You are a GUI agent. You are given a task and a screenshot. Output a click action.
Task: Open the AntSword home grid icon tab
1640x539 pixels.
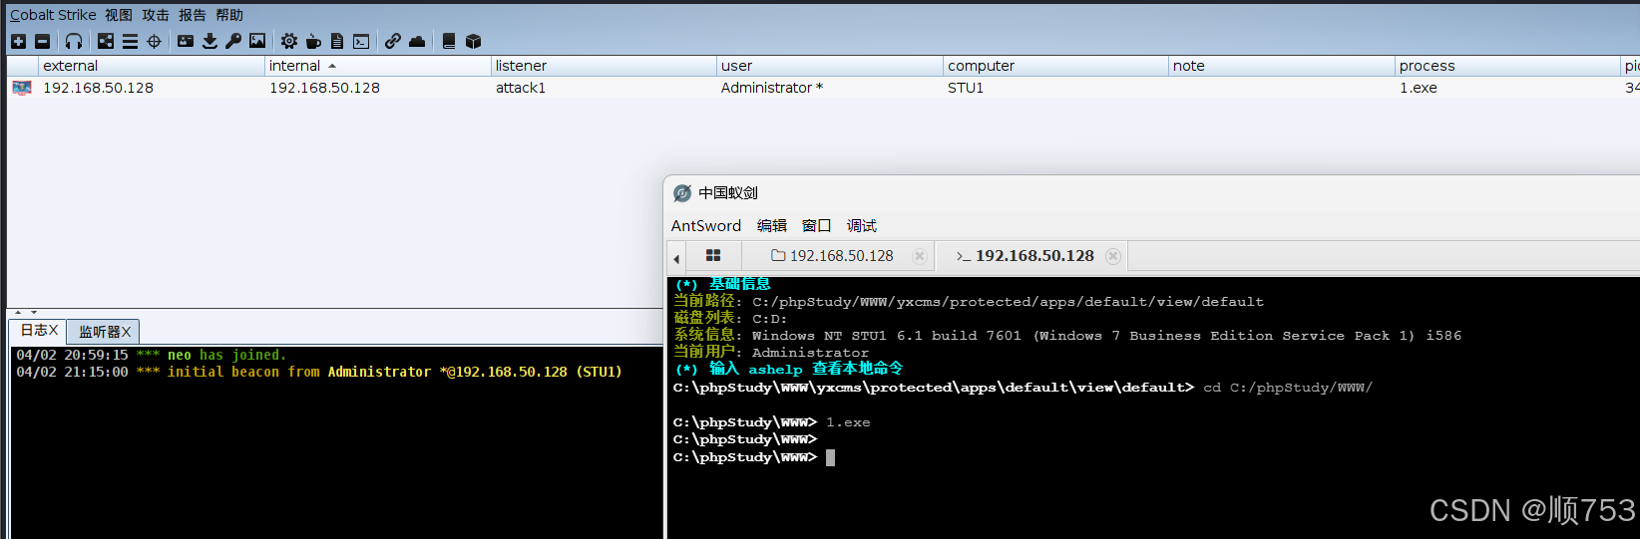click(713, 256)
